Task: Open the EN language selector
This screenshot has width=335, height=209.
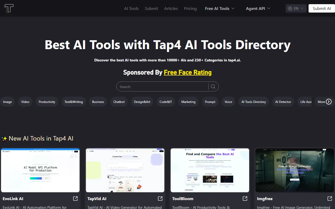Action: (x=296, y=8)
